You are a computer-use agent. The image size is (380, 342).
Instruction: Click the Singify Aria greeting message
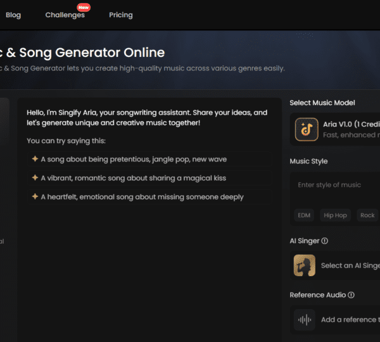(147, 118)
